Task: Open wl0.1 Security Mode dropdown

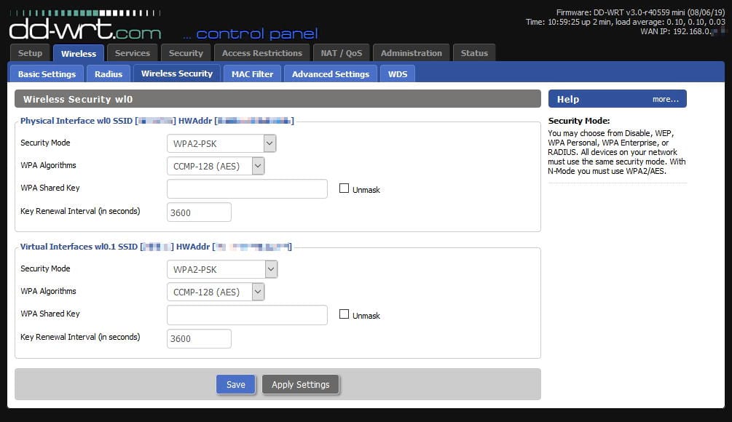Action: (222, 269)
